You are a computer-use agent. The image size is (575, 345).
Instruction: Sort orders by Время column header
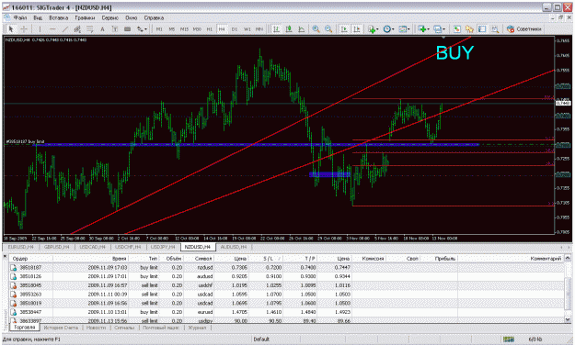[x=91, y=259]
